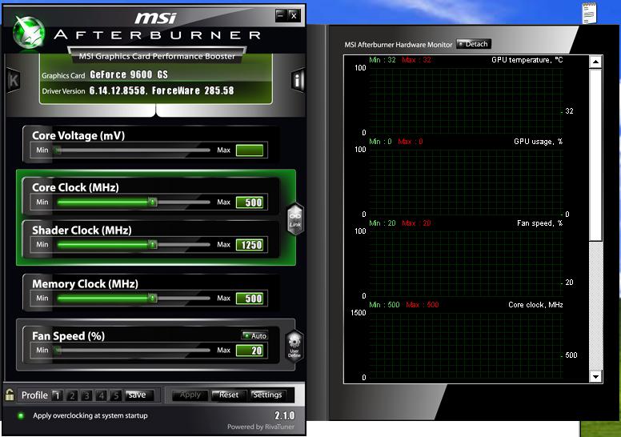Select profile slot 4
The image size is (621, 437).
click(x=102, y=395)
